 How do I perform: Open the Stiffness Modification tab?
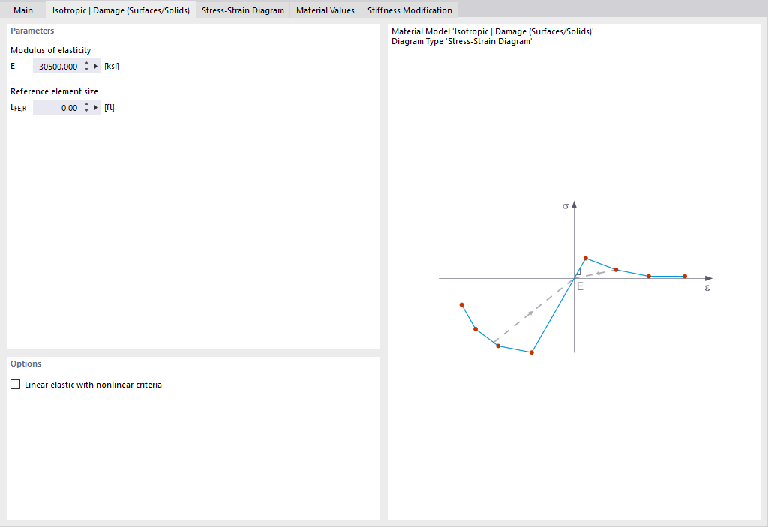(410, 10)
